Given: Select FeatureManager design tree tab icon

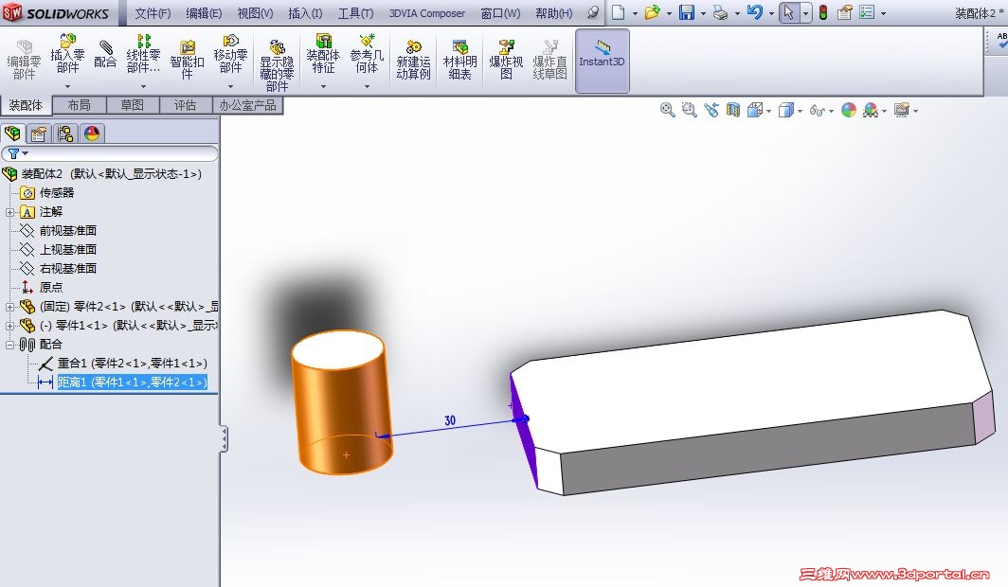Looking at the screenshot, I should coord(12,133).
